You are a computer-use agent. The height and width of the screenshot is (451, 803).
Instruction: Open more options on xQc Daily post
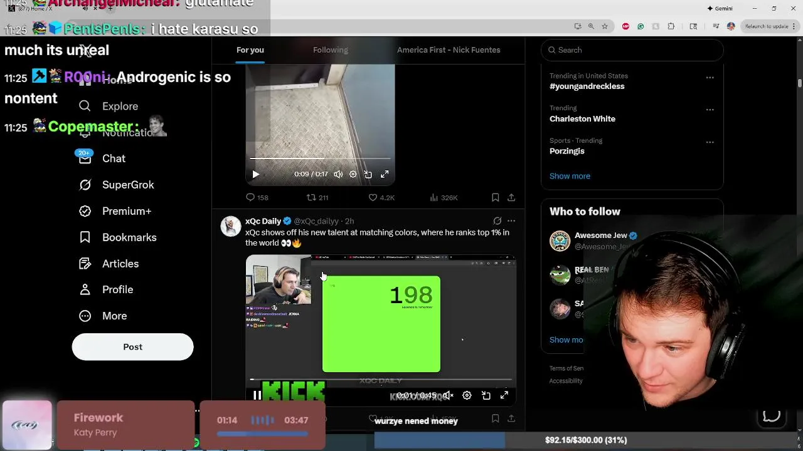(x=511, y=221)
